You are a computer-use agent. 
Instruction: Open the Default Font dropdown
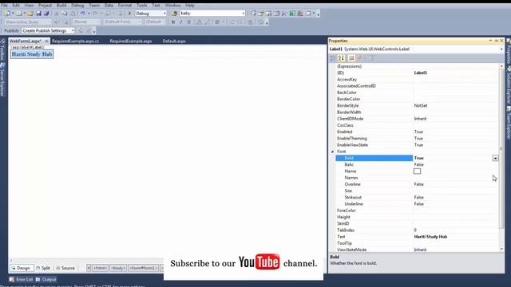(x=123, y=22)
